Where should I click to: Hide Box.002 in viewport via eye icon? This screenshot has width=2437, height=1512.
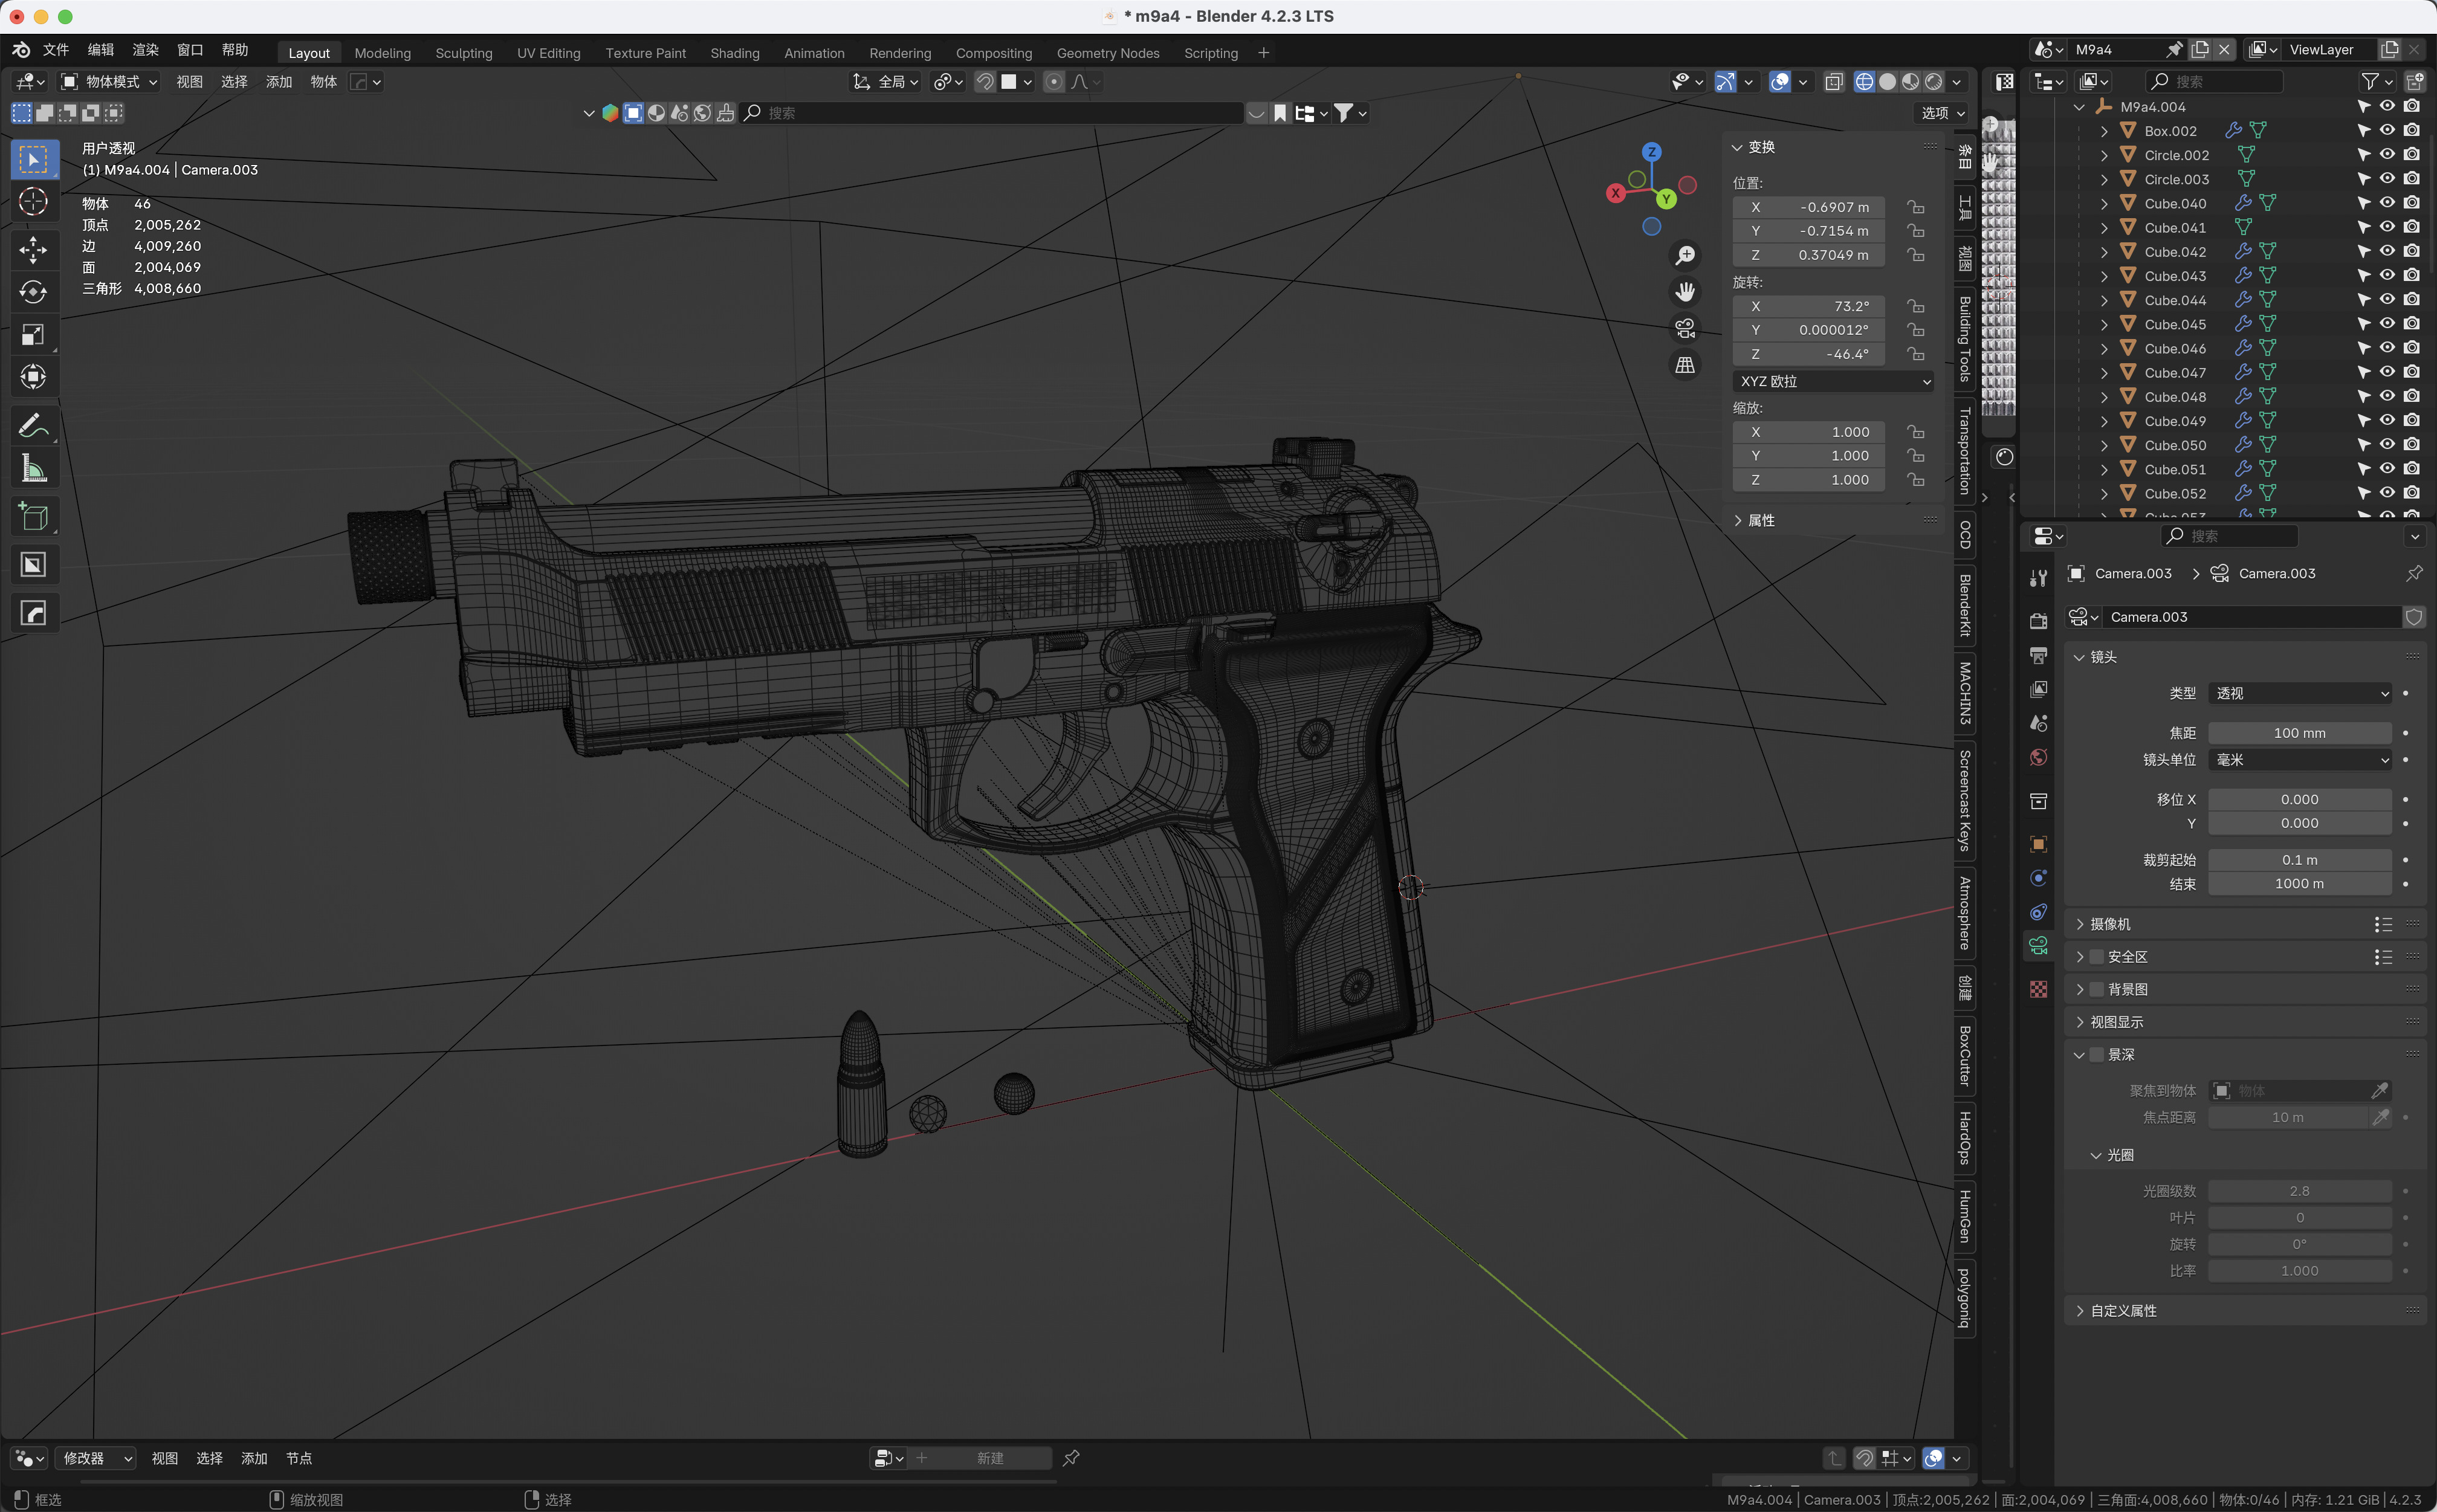point(2387,130)
